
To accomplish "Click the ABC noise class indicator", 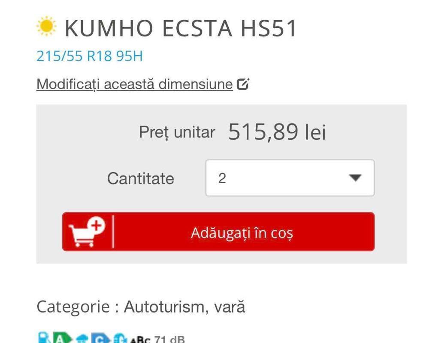I will tap(140, 340).
